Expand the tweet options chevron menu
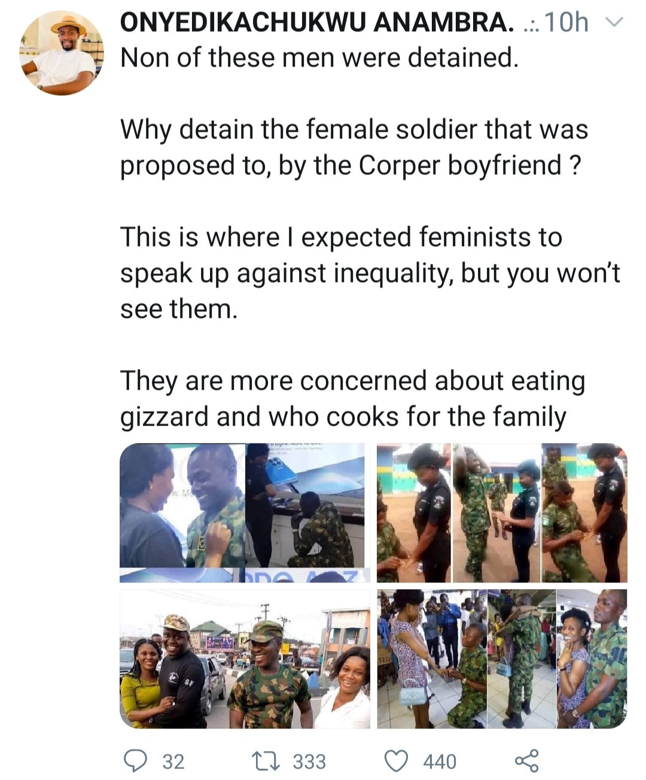The image size is (646, 780). (614, 23)
